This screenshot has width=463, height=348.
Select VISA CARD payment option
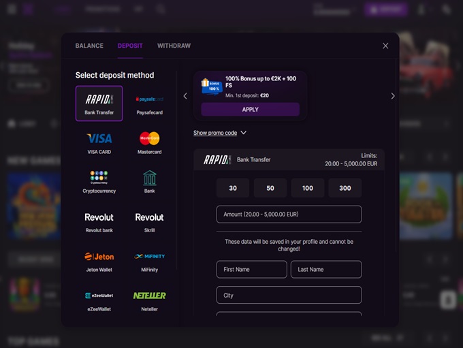pyautogui.click(x=99, y=143)
